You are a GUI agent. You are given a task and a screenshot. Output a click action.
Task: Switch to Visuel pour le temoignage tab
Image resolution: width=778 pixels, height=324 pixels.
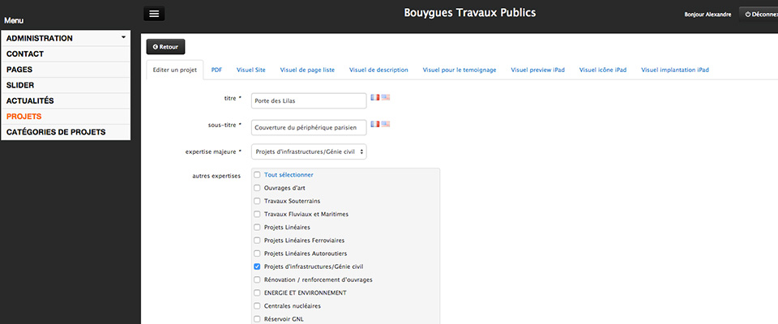pos(460,70)
